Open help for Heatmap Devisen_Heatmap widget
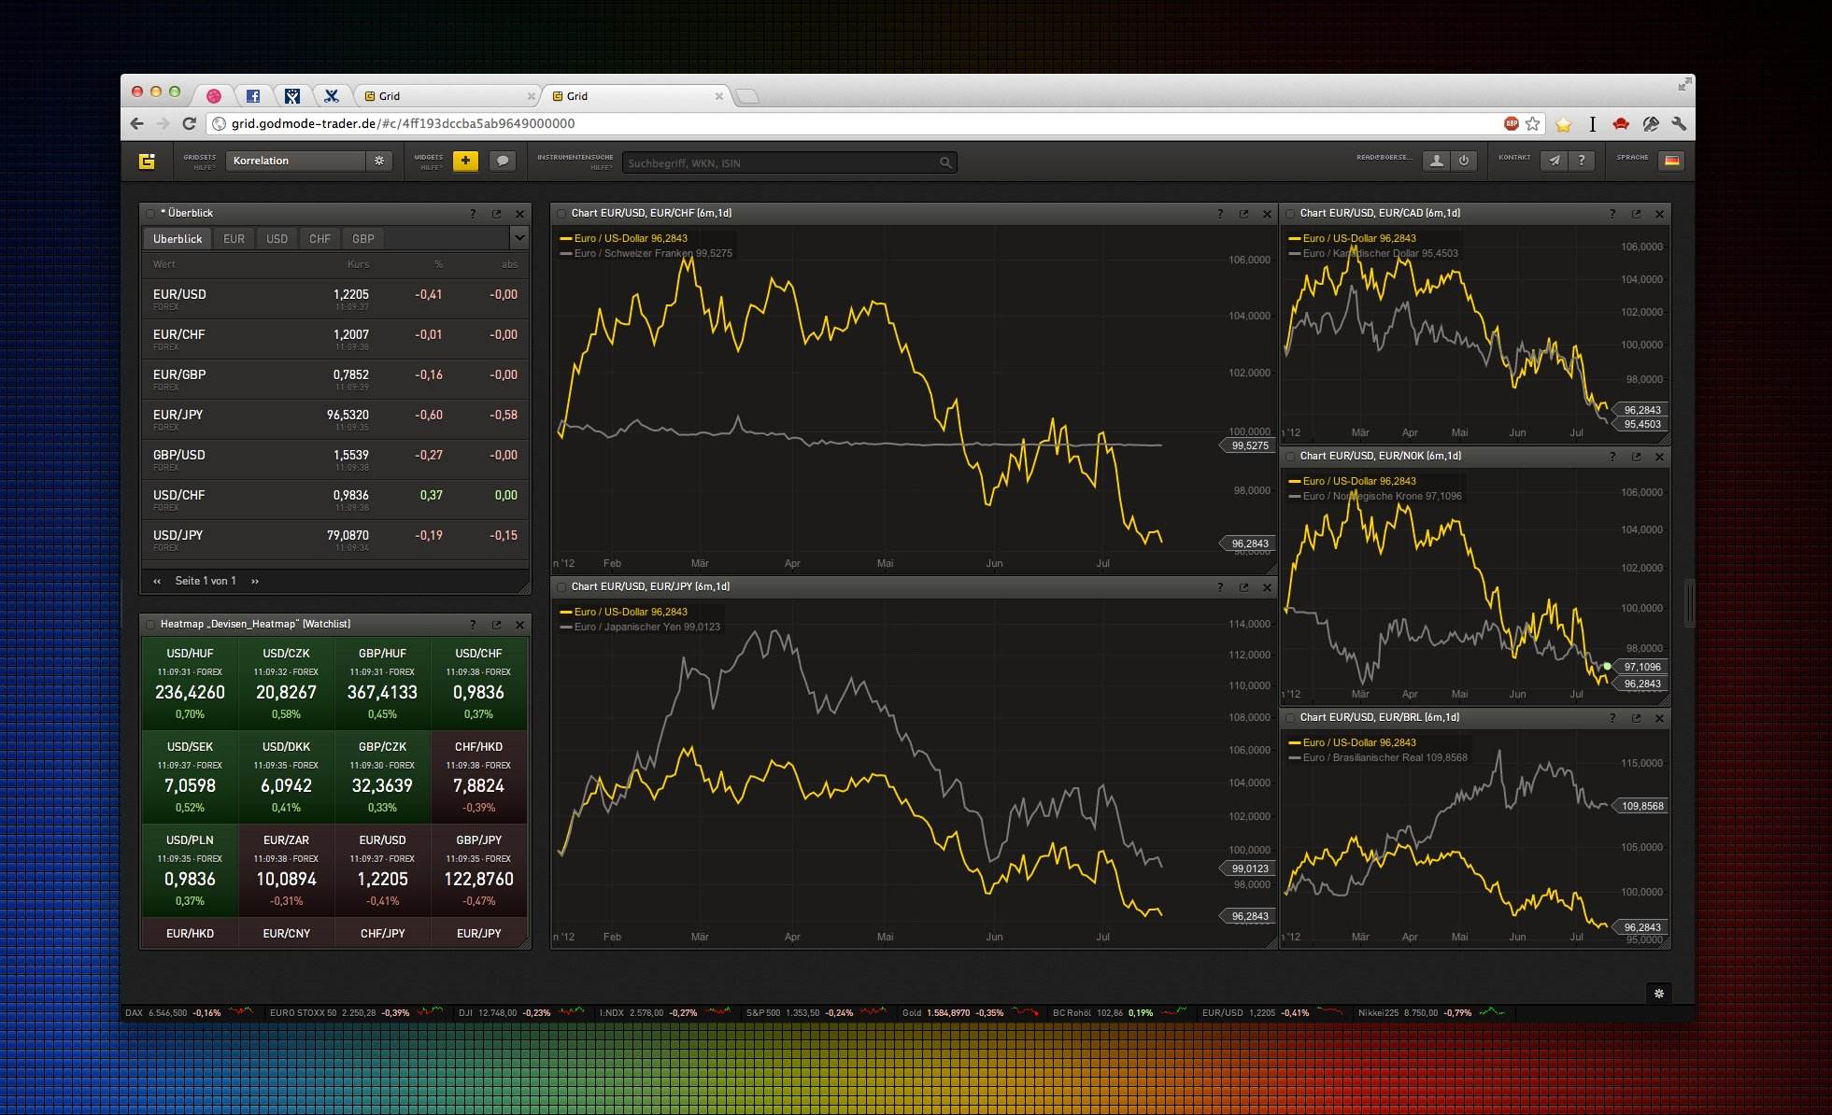 tap(473, 625)
